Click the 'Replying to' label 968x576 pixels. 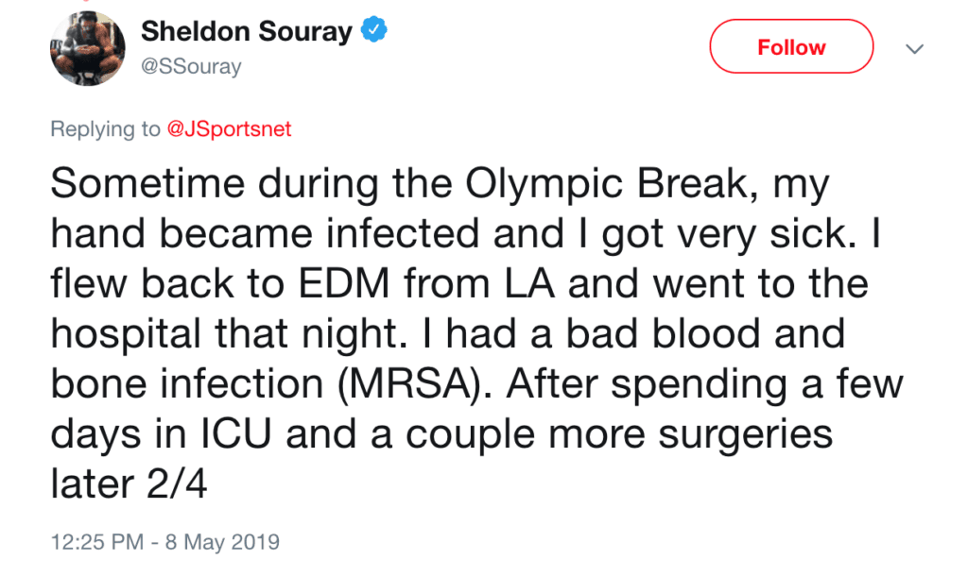(105, 129)
